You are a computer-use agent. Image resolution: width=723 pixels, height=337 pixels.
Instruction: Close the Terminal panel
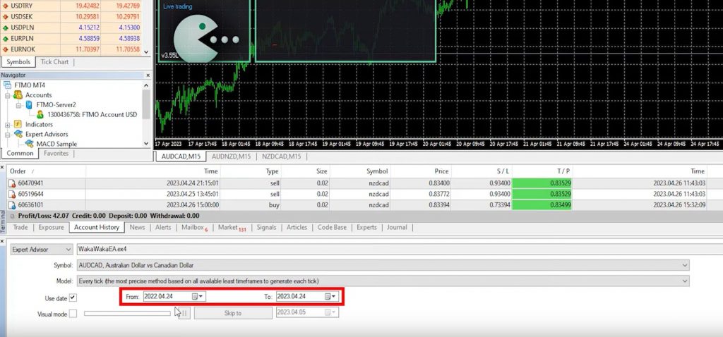click(2, 166)
